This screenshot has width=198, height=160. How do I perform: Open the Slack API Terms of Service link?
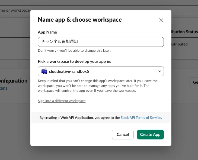point(141,118)
